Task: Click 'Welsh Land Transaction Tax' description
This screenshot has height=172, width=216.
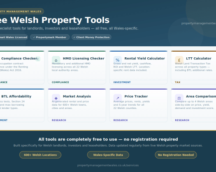Action: click(193, 63)
